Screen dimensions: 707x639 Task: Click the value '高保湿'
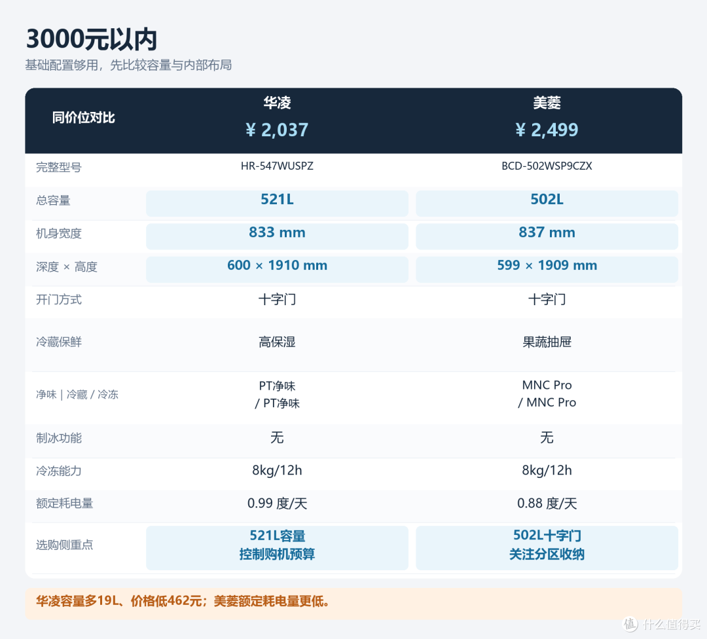(277, 342)
